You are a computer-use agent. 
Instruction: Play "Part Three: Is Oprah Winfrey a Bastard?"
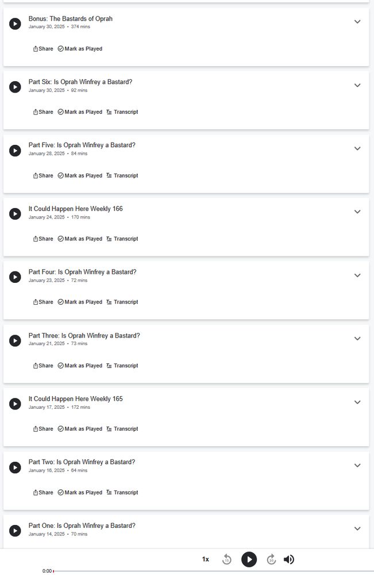[15, 340]
